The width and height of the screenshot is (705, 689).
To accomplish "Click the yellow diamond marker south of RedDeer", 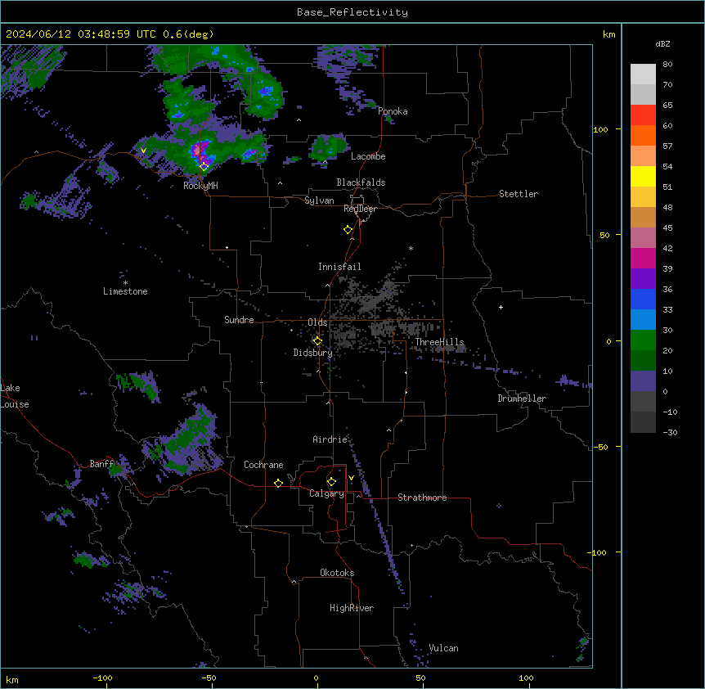I will [348, 230].
